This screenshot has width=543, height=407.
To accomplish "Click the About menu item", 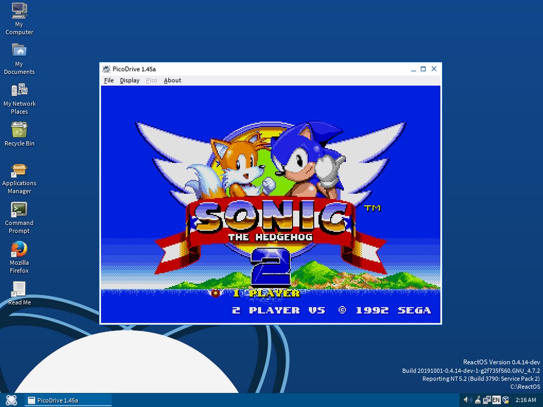I will point(172,80).
